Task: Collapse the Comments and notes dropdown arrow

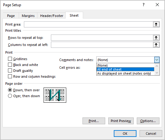Action: tap(157, 60)
